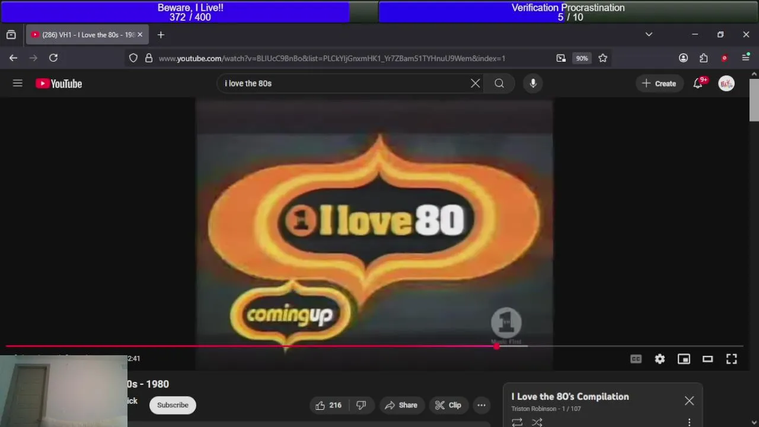View site security padlock info

[149, 58]
